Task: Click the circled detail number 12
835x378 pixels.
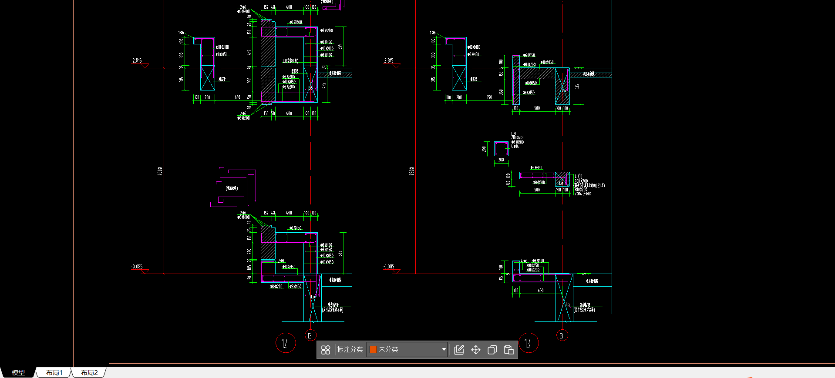Action: (x=286, y=343)
